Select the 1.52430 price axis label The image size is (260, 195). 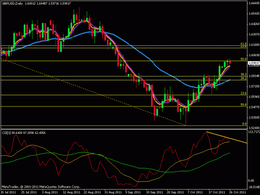254,128
